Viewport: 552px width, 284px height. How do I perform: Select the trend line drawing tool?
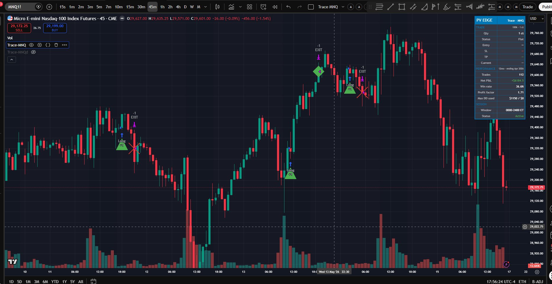tap(390, 7)
